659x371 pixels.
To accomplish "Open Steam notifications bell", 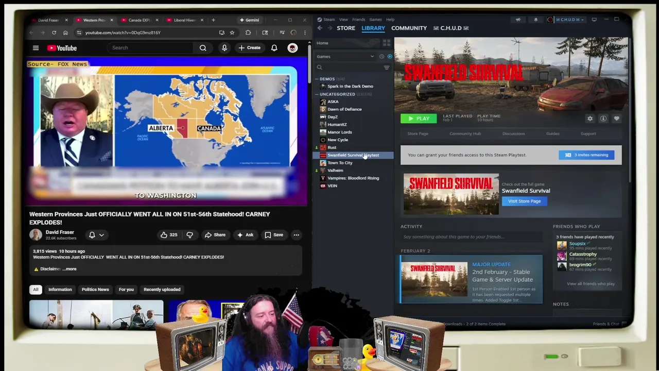I will pos(535,20).
